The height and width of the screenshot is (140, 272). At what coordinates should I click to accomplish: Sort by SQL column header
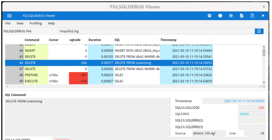click(x=137, y=40)
